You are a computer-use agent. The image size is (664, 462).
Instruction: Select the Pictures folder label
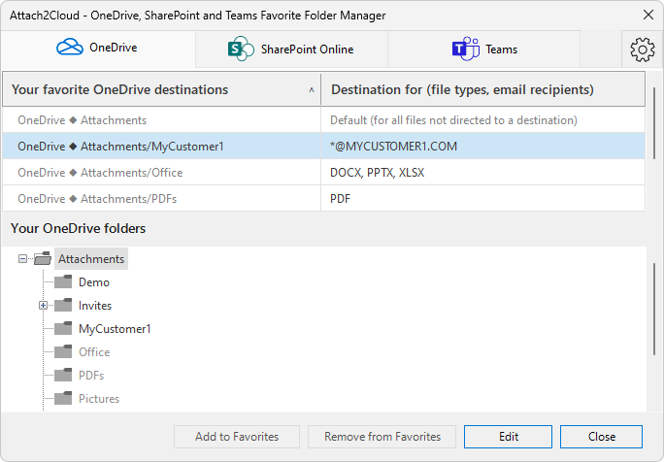(99, 399)
